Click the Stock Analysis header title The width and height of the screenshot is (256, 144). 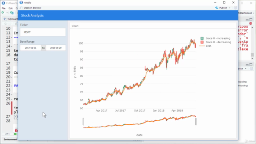pos(32,16)
